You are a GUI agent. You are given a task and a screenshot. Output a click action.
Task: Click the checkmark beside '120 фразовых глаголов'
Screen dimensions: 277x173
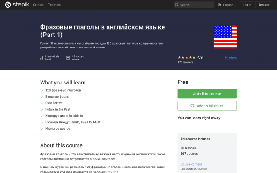pyautogui.click(x=42, y=91)
